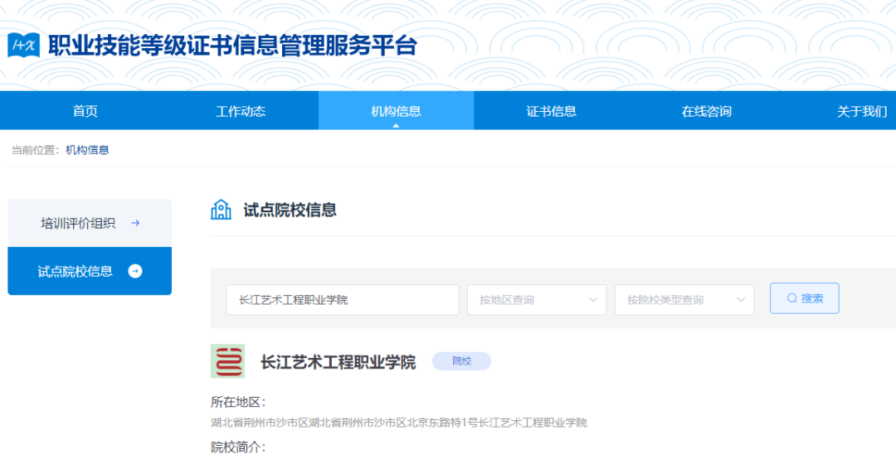Open the 按院校类型查询 dropdown
The width and height of the screenshot is (896, 459).
coord(684,300)
